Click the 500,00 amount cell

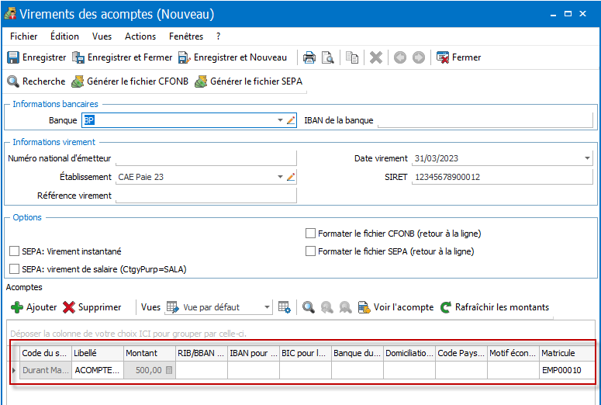point(150,371)
